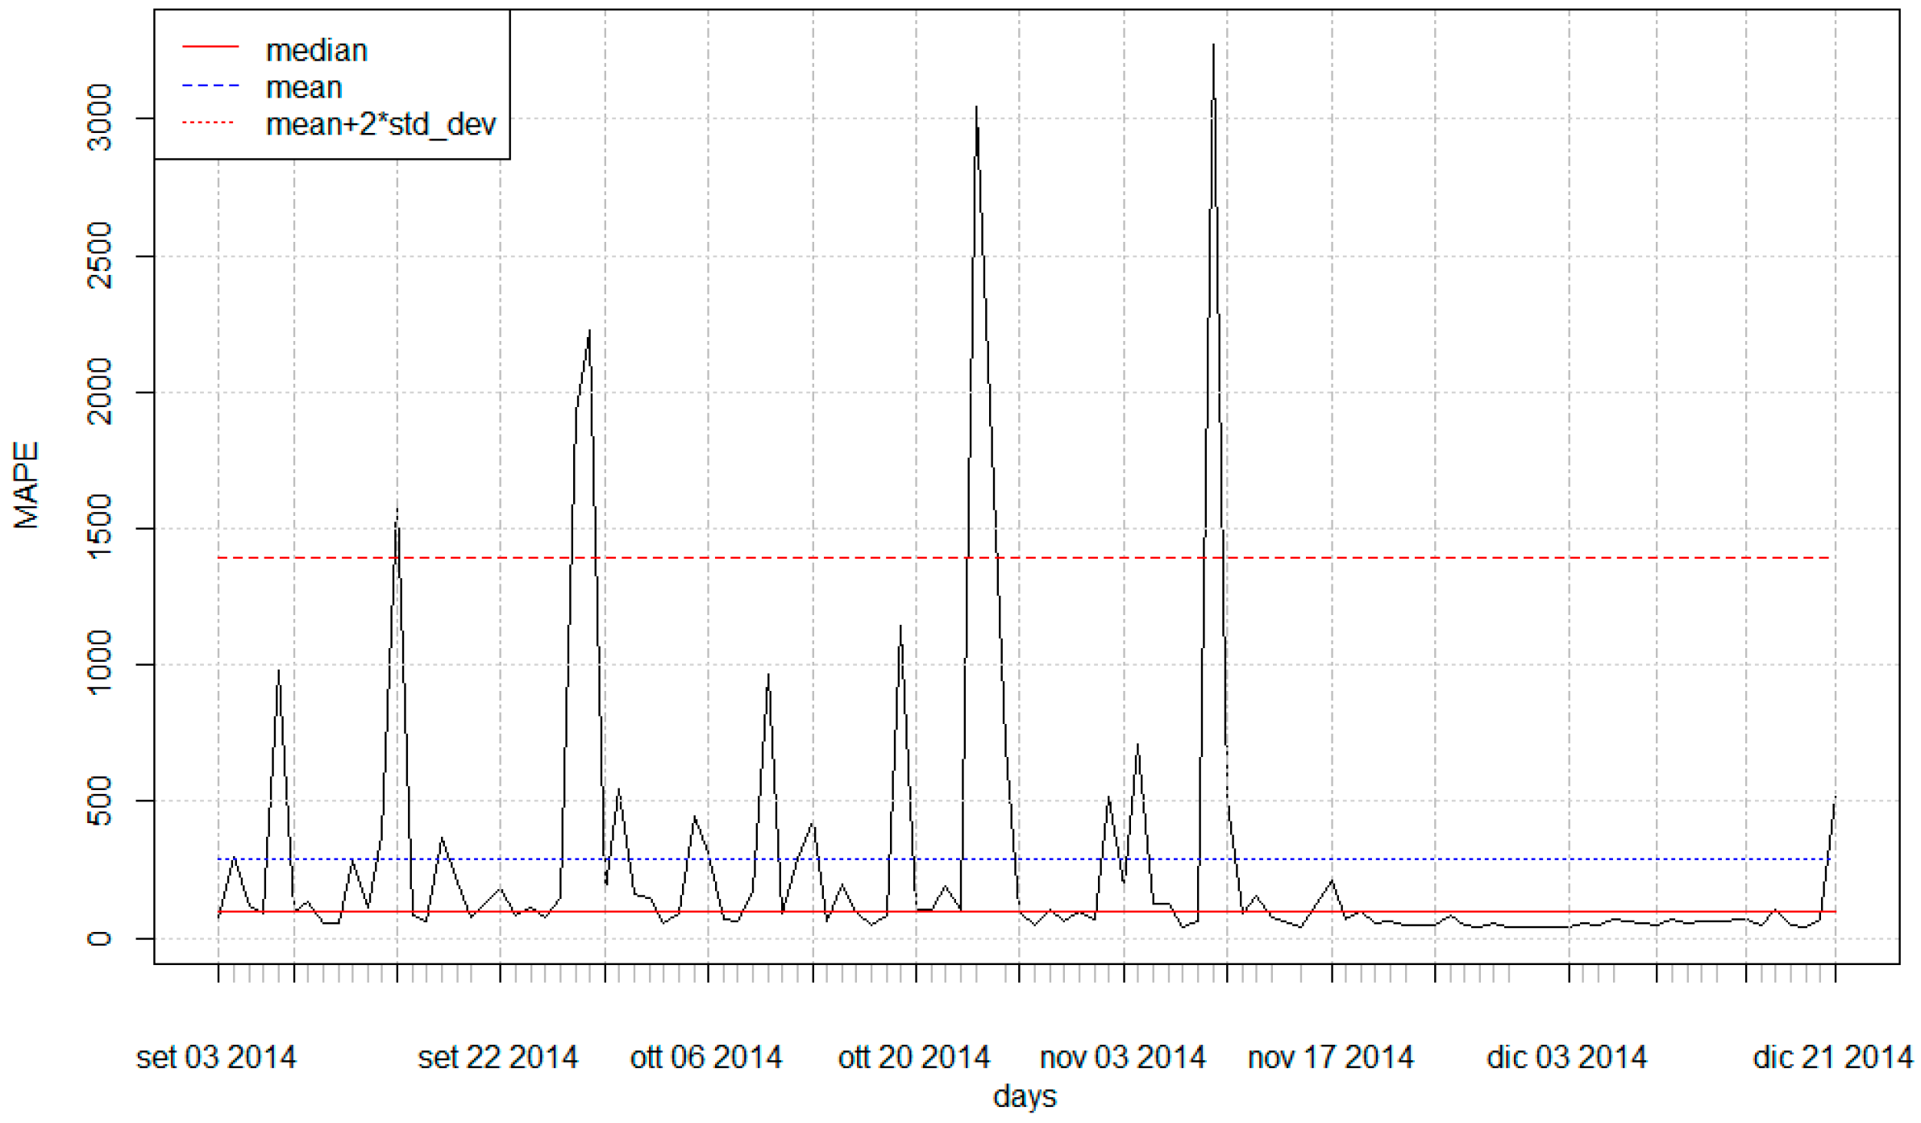This screenshot has width=1921, height=1123.
Task: Click the mean+2*std_dev legend label
Action: coord(380,124)
